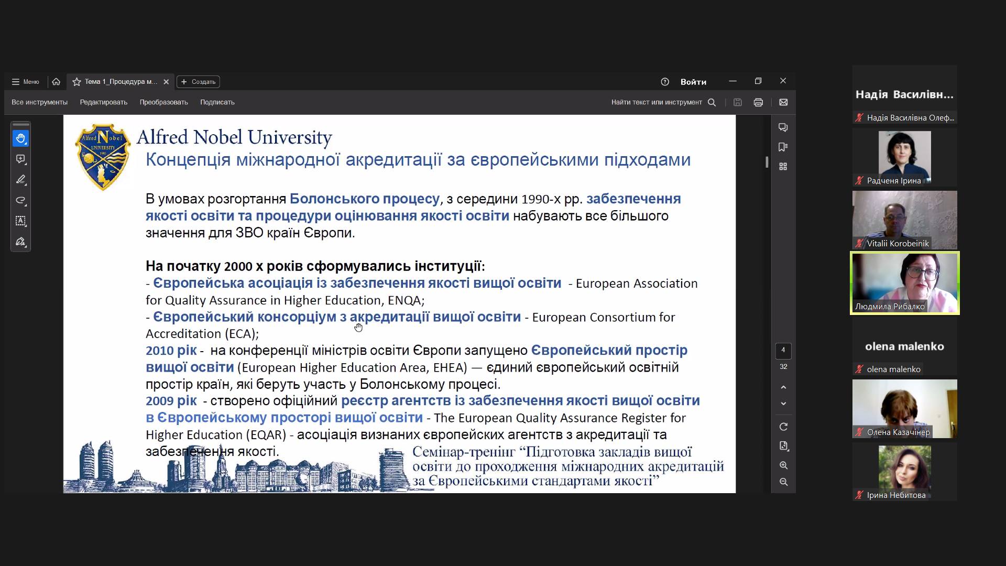Screen dimensions: 1006x566
Task: Click the slide title Концепція міжнародної акредитації
Action: 418,160
